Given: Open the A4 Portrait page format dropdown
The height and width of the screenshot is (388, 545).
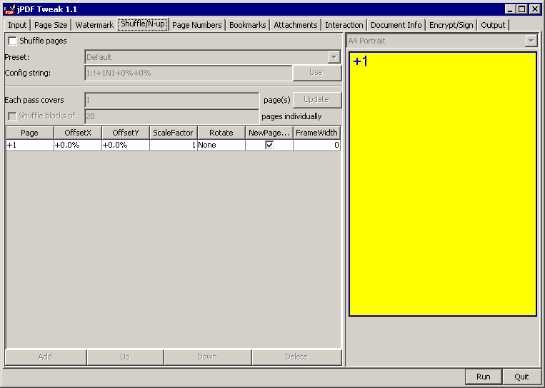Looking at the screenshot, I should [531, 41].
